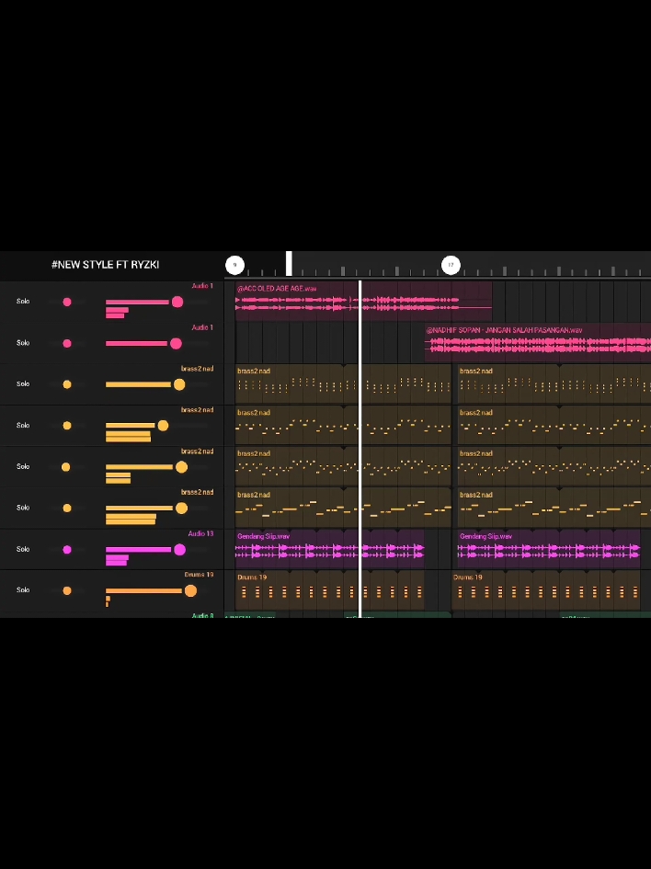Solo the Audio 1 track holding ACC OLED AGE AGE.wav
This screenshot has width=651, height=869.
tap(23, 302)
